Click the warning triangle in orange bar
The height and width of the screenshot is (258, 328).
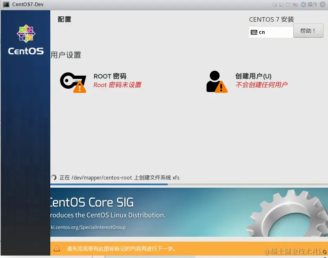point(57,249)
